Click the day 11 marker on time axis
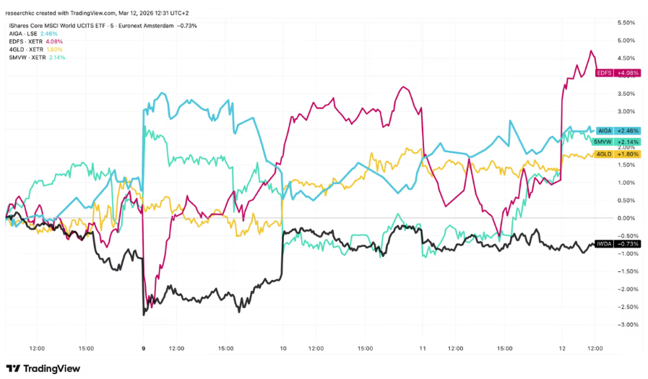 [423, 348]
